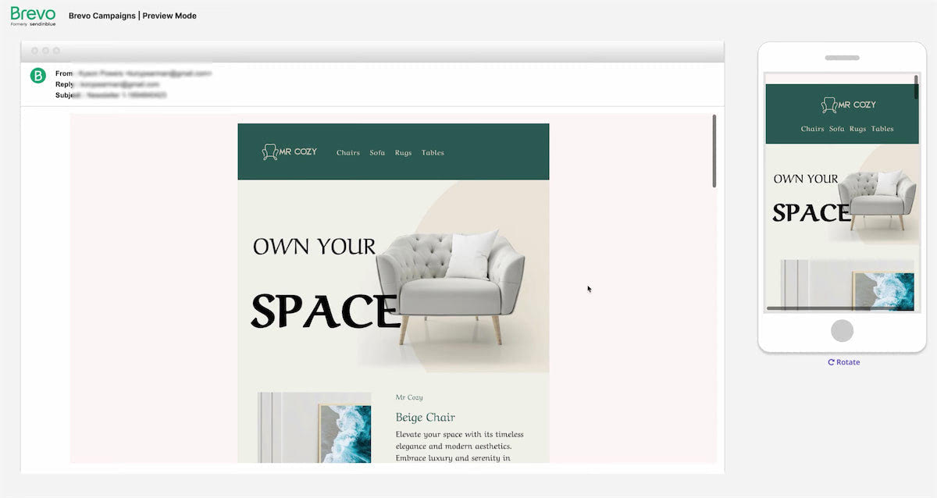
Task: Select Tables in the desktop email navigation
Action: [x=433, y=153]
